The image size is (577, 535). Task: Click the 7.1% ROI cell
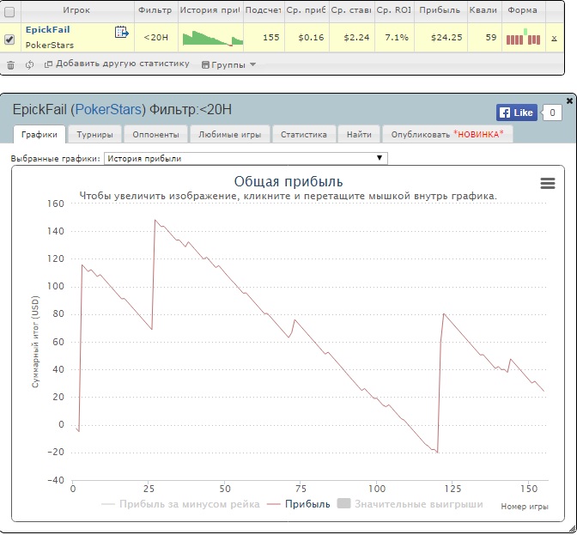pos(397,38)
